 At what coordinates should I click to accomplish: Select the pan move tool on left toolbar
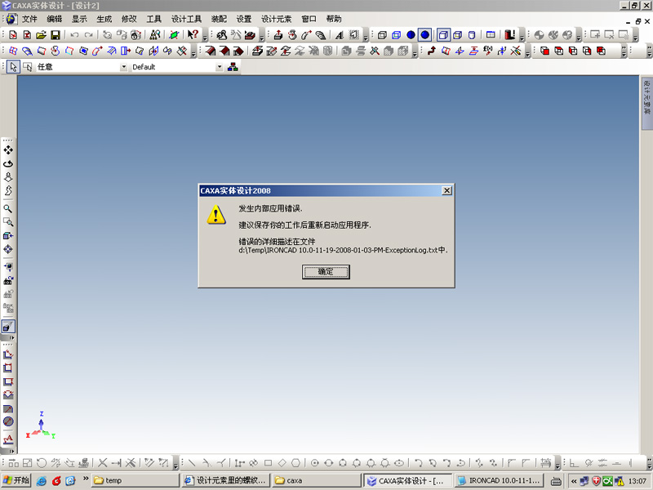tap(8, 150)
